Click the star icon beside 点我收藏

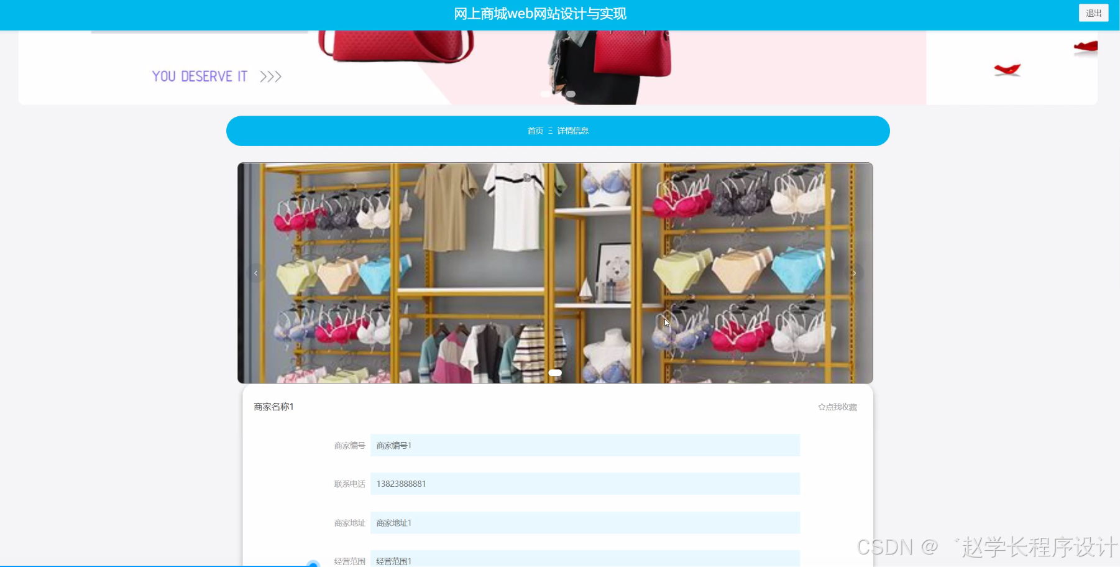click(x=821, y=407)
